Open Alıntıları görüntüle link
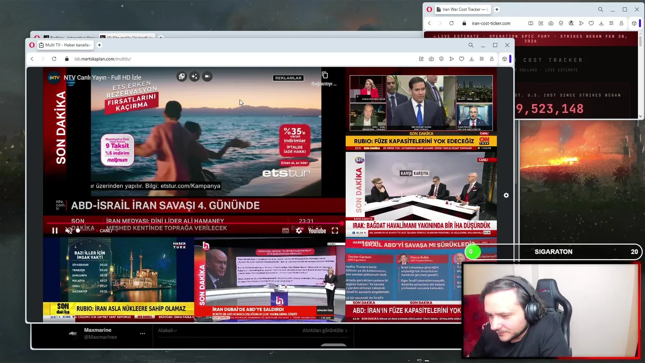The image size is (645, 363). click(x=325, y=330)
